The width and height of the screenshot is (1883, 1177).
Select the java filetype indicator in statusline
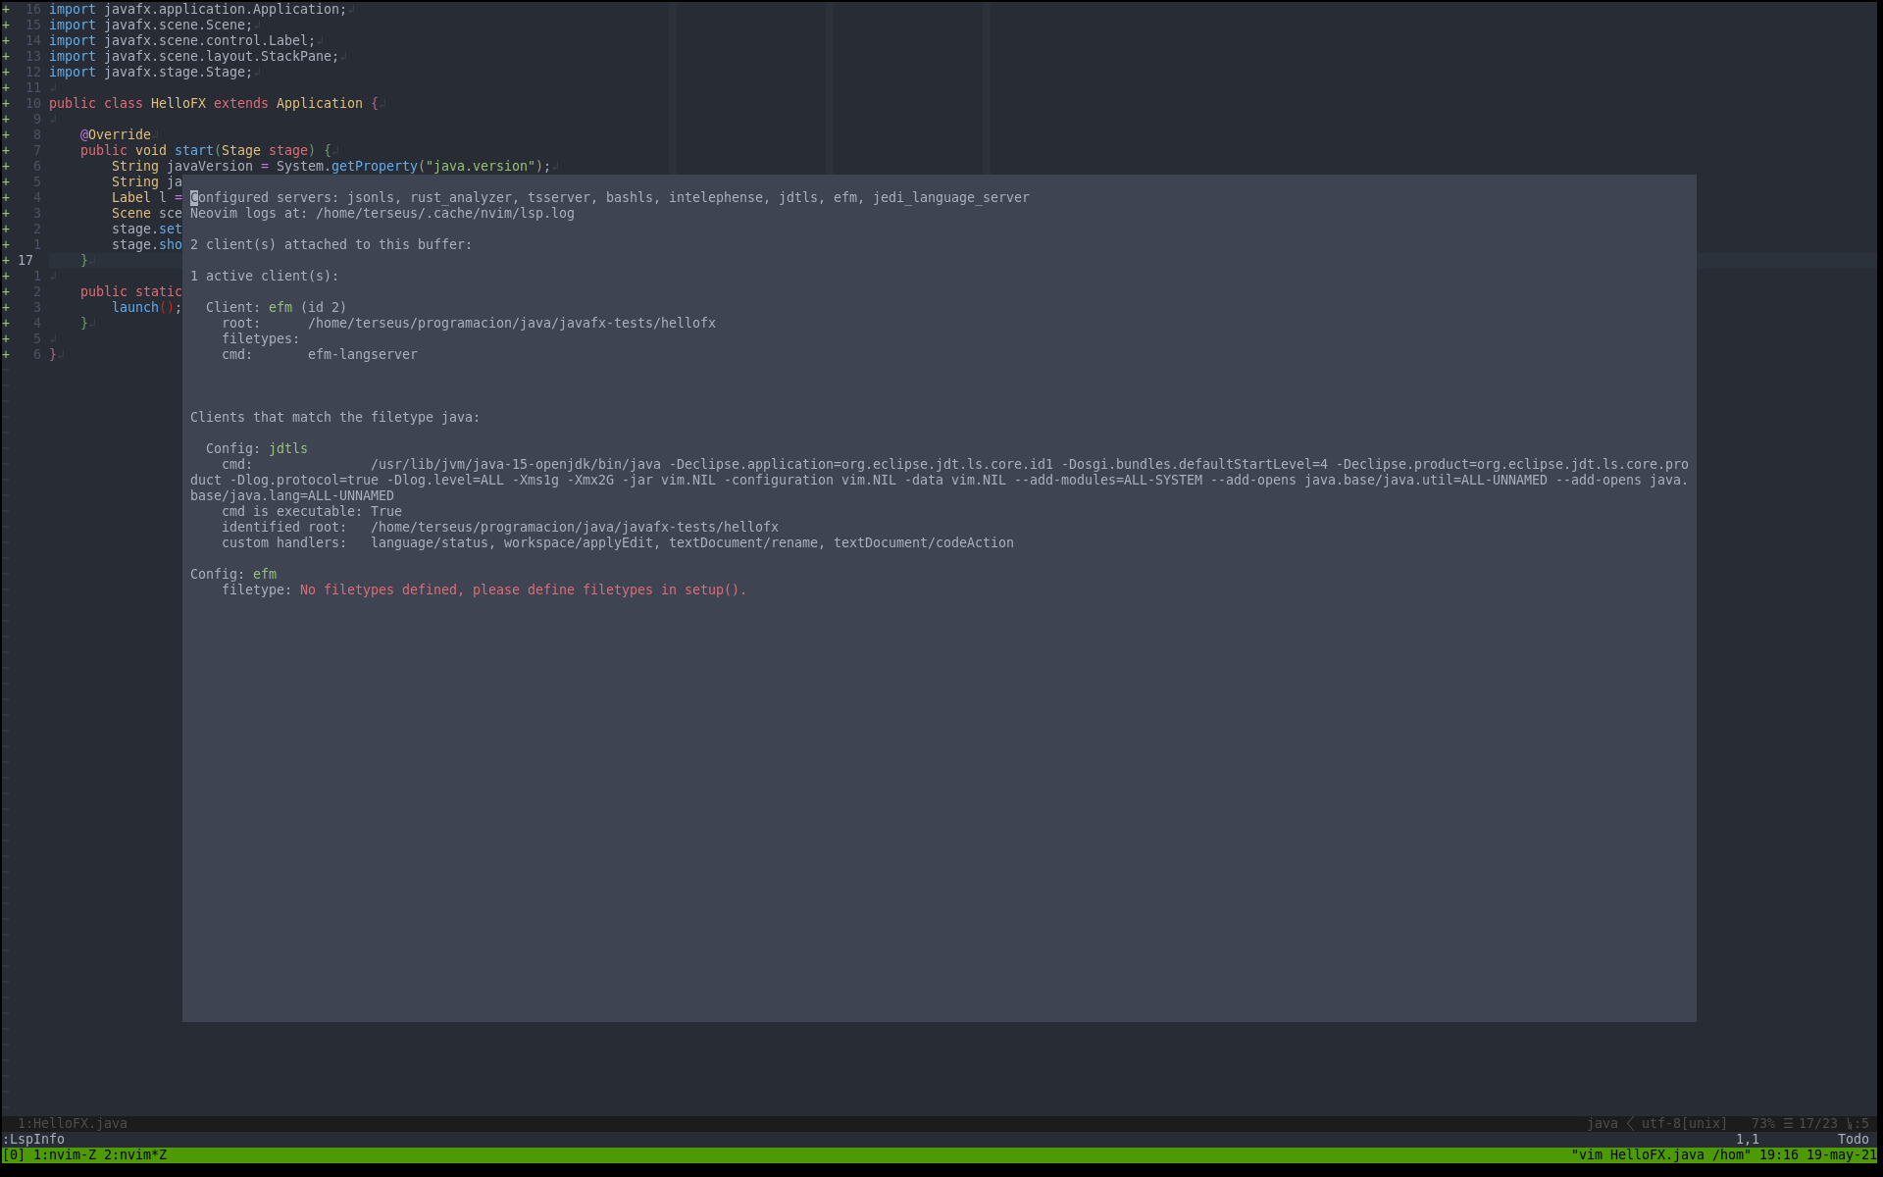pos(1603,1123)
